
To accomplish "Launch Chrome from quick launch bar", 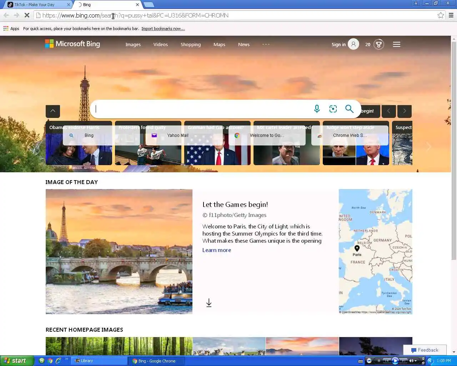I will [x=50, y=361].
